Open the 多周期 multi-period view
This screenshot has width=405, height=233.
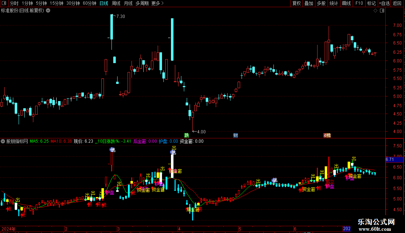142,3
